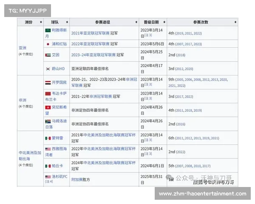Screen dimensions: 255x204
Task: Open footnote 注 3 in 开罗国民 date
Action: (148, 85)
